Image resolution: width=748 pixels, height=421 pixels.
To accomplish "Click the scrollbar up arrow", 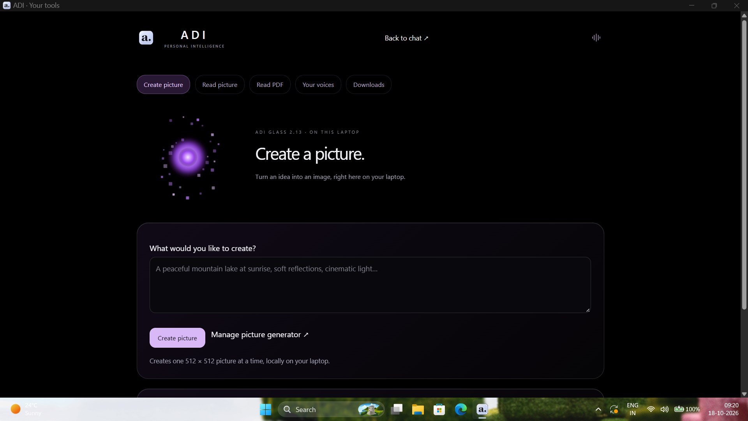I will (x=744, y=16).
